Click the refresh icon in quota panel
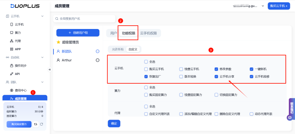 click(42, 124)
